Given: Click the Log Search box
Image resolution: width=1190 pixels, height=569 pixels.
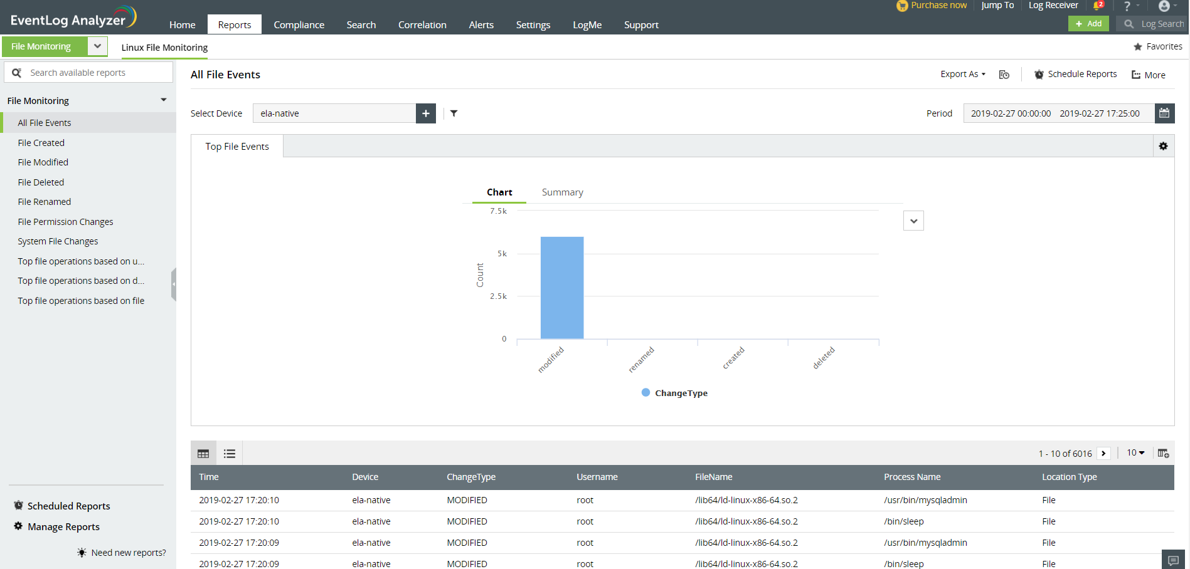Looking at the screenshot, I should [x=1152, y=24].
